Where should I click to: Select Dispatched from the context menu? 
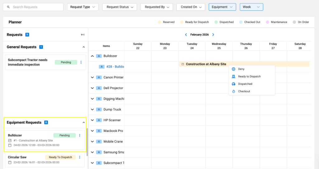(245, 84)
